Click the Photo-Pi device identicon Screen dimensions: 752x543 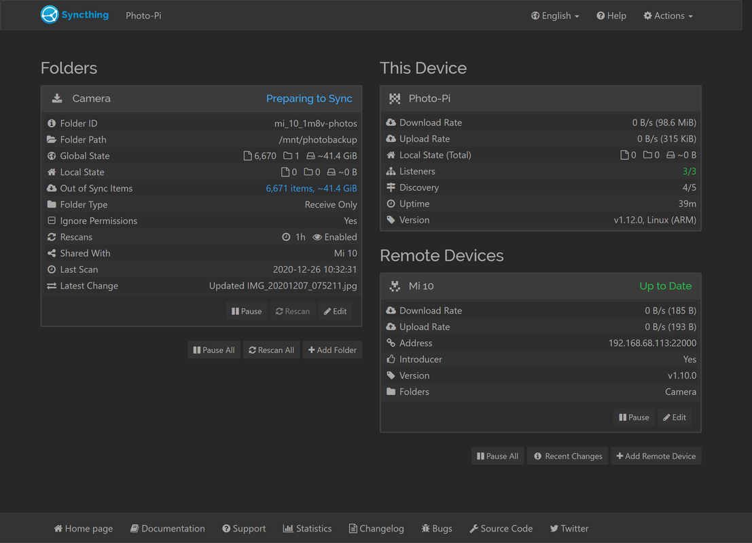coord(395,98)
